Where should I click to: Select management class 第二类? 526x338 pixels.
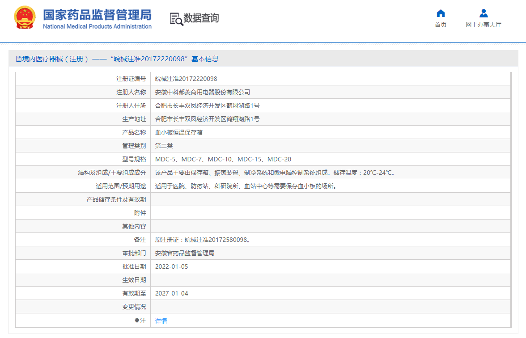(x=164, y=146)
